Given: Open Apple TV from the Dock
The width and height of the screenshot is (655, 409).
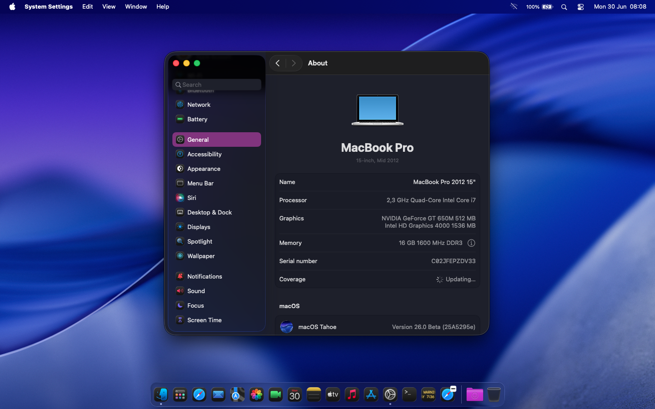Looking at the screenshot, I should click(333, 394).
